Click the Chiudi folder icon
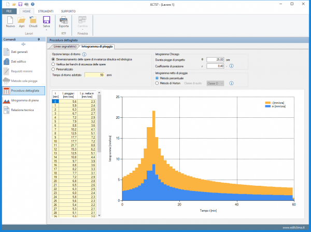The image size is (311, 232). point(34,20)
